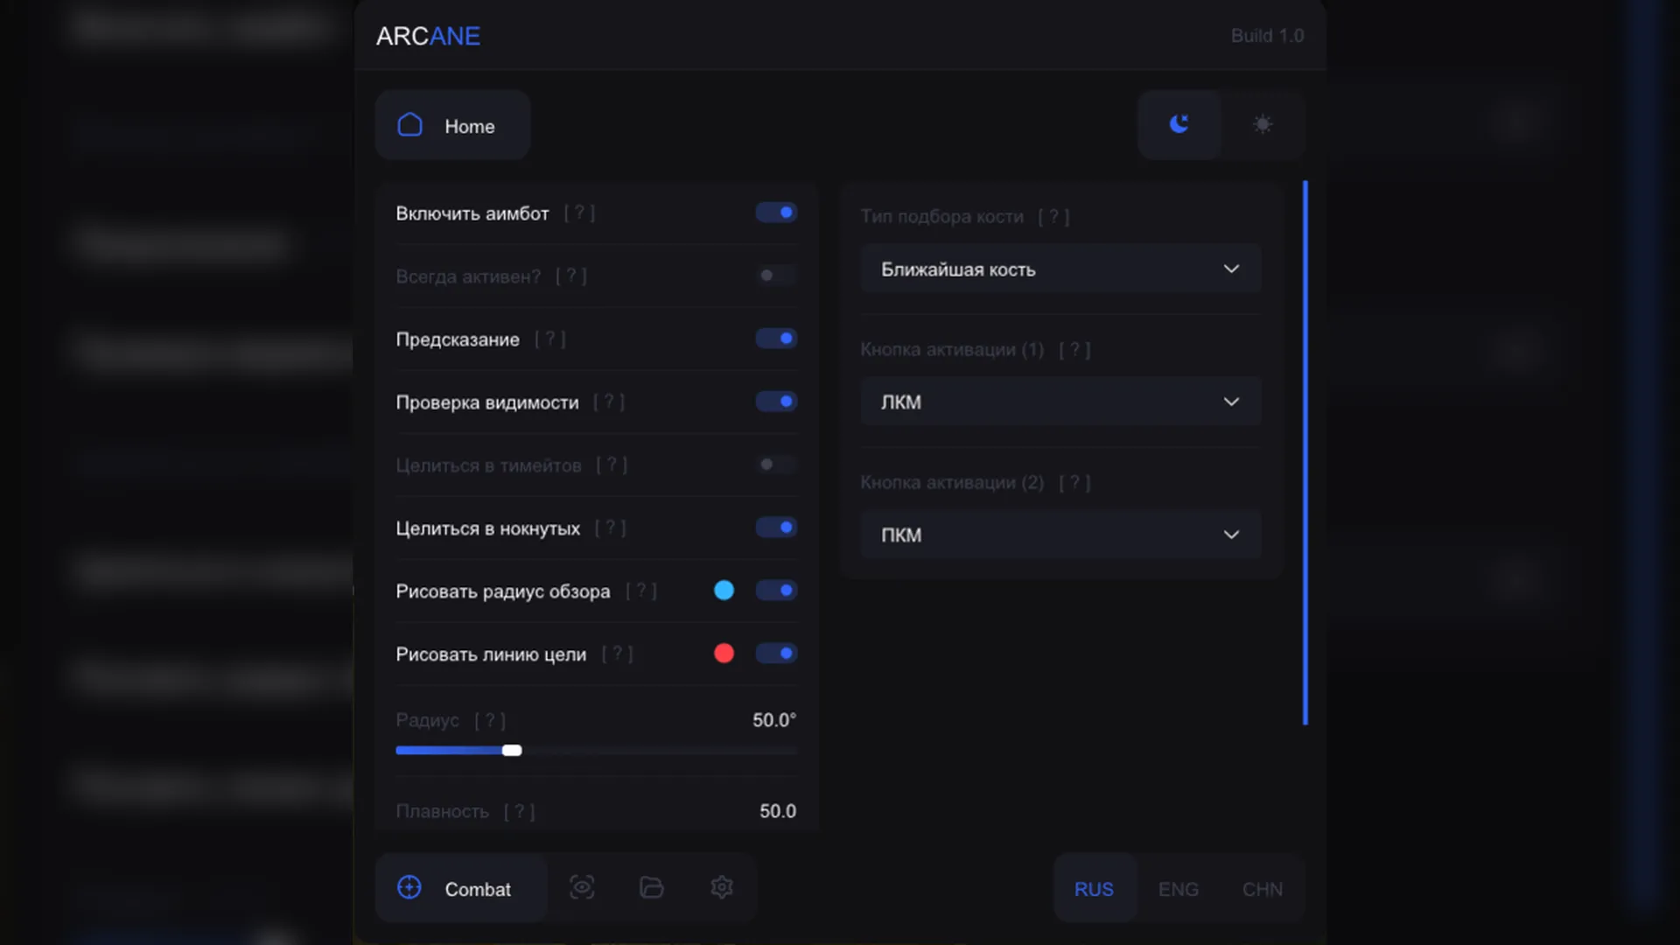Toggle Целиться в нокнутых switch
1680x945 pixels.
pos(776,528)
